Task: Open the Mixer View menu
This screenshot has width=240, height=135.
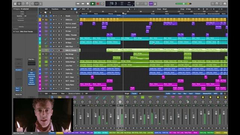Action: click(63, 93)
